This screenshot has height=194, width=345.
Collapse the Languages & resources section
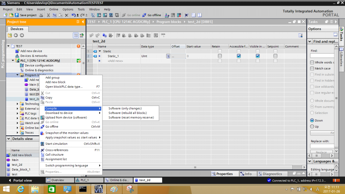[x=310, y=161]
